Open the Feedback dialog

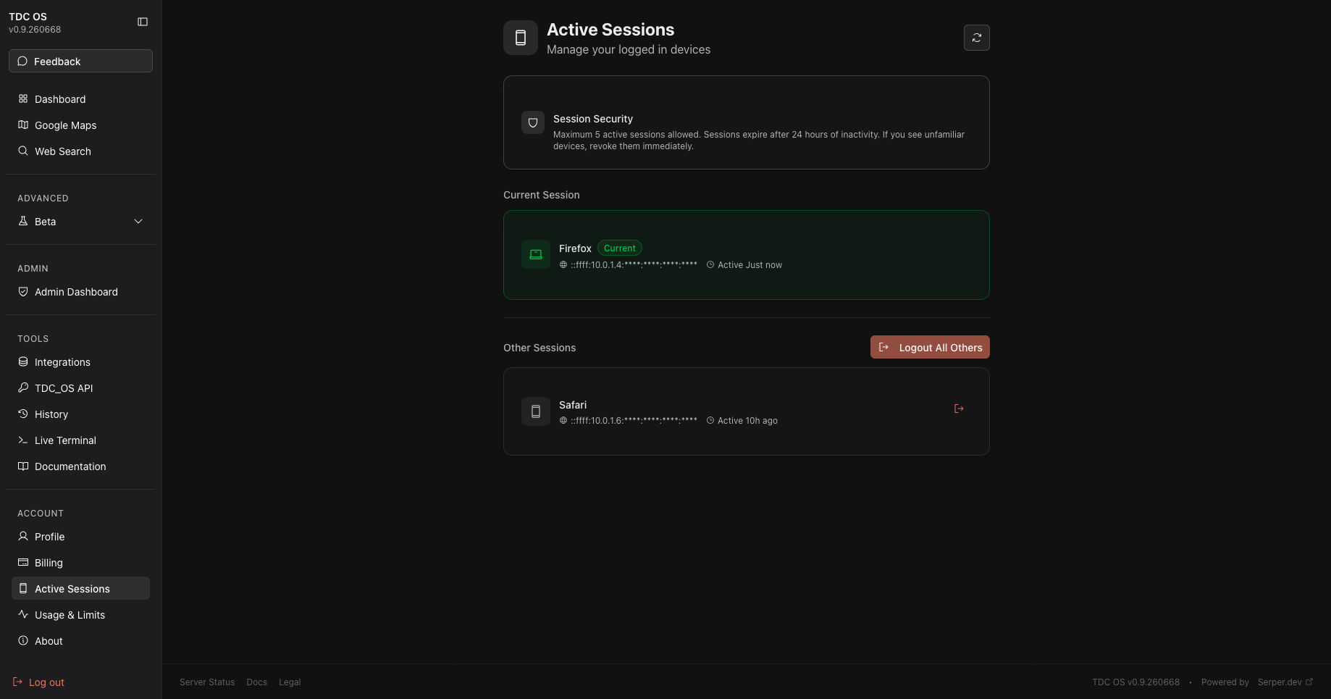[80, 61]
